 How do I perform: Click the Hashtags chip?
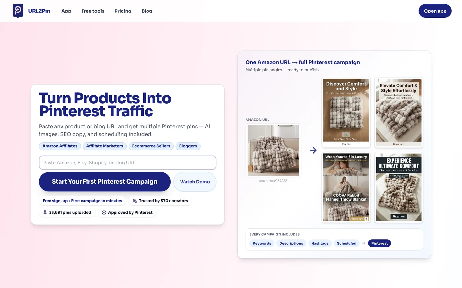320,243
